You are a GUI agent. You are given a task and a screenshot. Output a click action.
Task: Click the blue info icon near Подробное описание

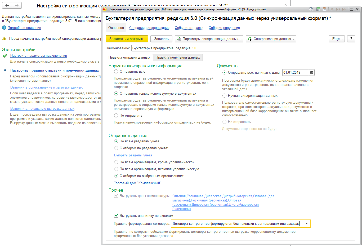(4, 28)
